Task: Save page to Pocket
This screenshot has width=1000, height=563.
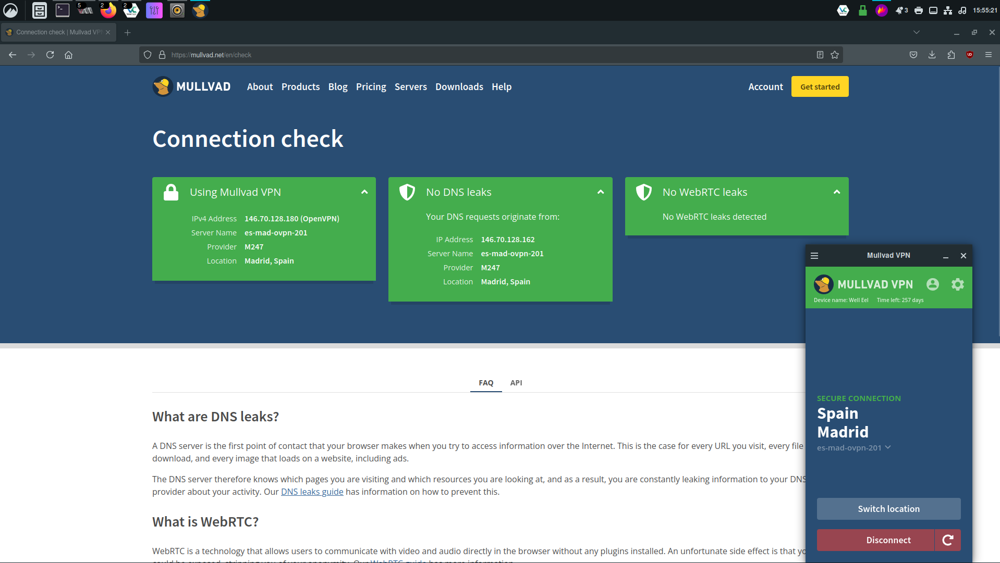Action: (x=913, y=55)
